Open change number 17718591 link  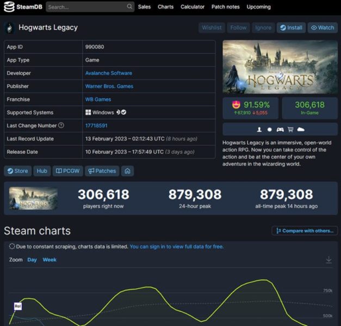[x=96, y=126]
